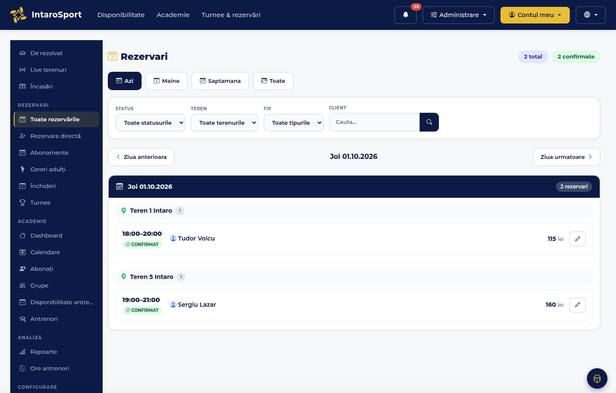This screenshot has height=393, width=616.
Task: Open Abonamente in sidebar
Action: [56, 153]
